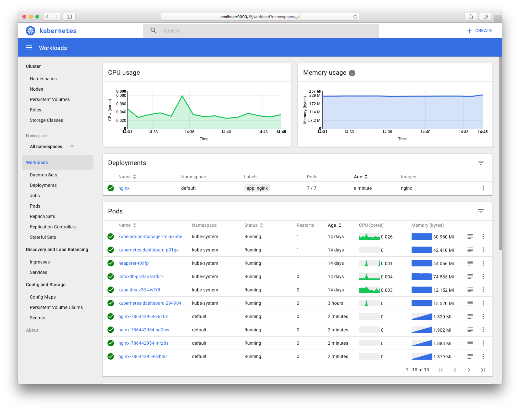Click the app: nginx label chip

[x=257, y=188]
